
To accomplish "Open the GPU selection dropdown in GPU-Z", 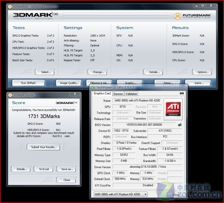I will (121, 194).
